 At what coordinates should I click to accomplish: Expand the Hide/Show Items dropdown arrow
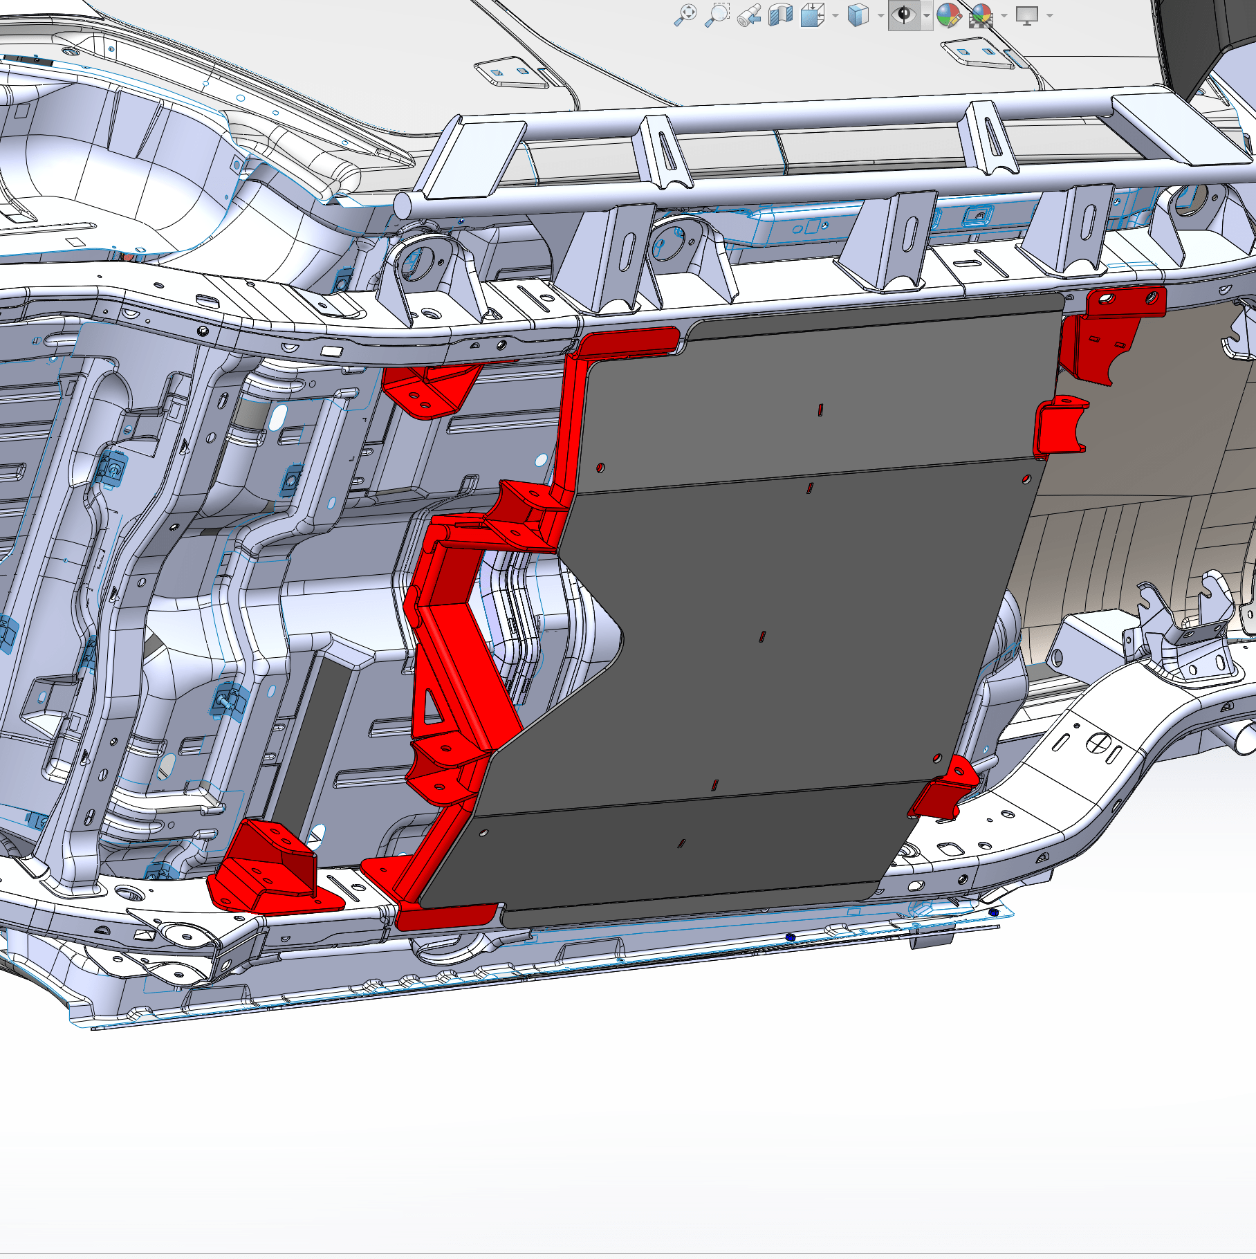tap(927, 15)
